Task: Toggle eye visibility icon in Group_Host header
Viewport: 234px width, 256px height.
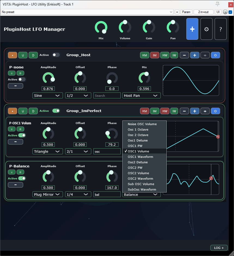Action: pyautogui.click(x=205, y=55)
